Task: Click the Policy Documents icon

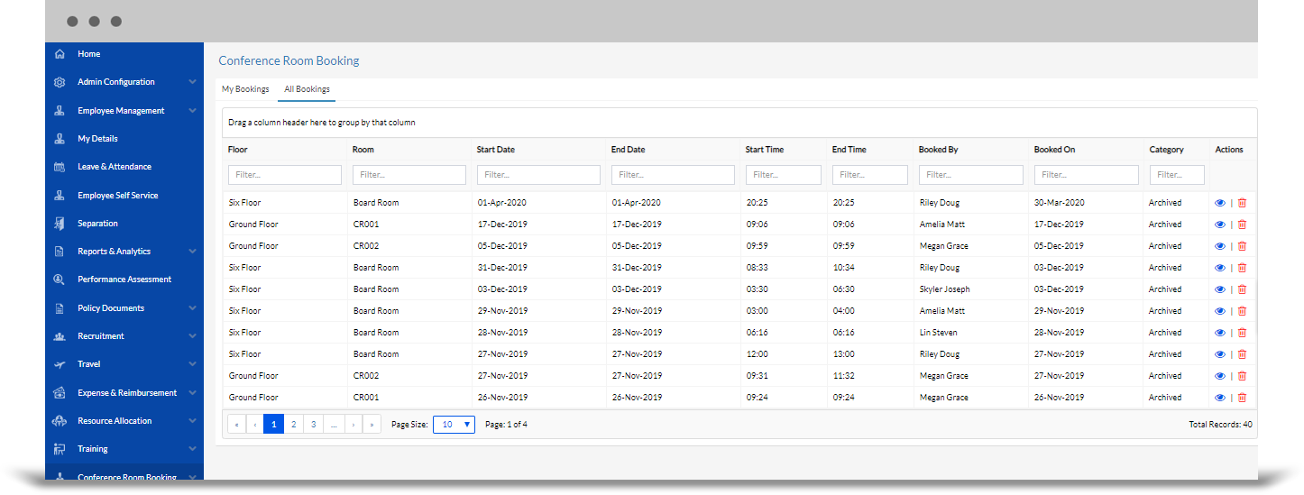Action: pyautogui.click(x=60, y=308)
